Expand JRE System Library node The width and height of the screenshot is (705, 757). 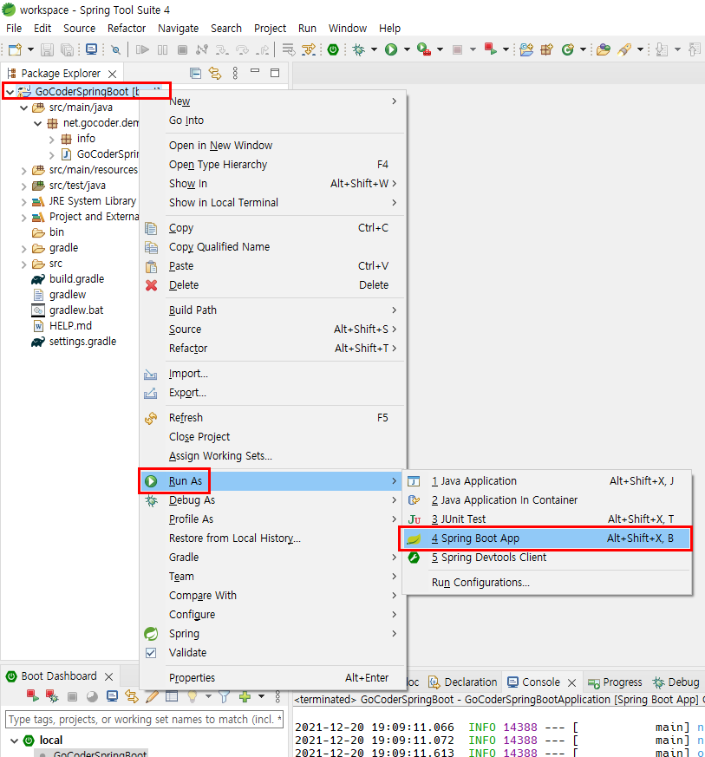(x=23, y=202)
